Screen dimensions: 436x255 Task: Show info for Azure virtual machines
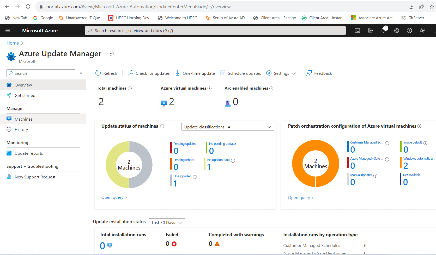tap(210, 88)
